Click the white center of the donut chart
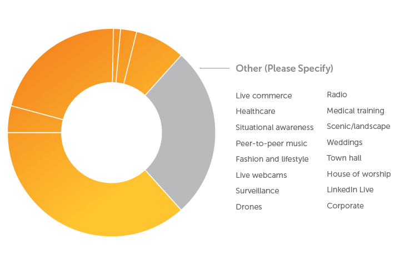The image size is (400, 264). 112,132
